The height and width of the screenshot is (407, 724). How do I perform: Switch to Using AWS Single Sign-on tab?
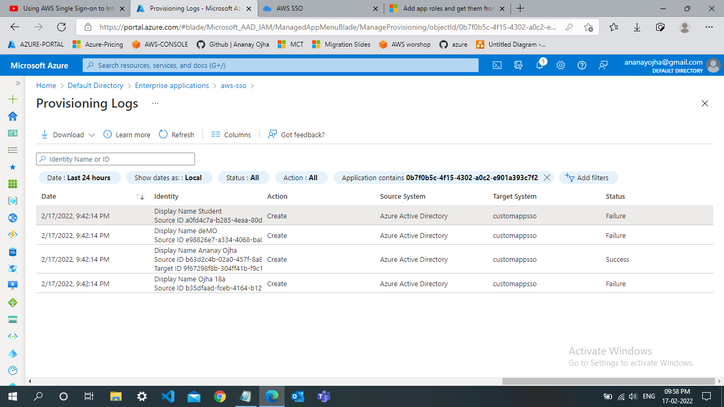(x=66, y=8)
